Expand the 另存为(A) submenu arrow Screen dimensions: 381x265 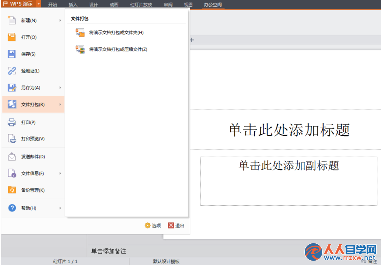point(60,88)
